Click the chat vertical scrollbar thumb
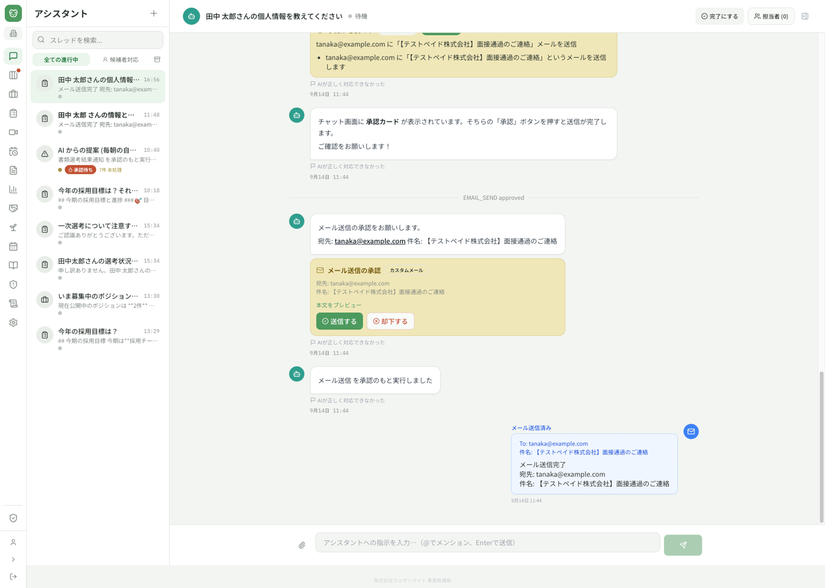Screen dimensions: 825x588 pos(821,447)
